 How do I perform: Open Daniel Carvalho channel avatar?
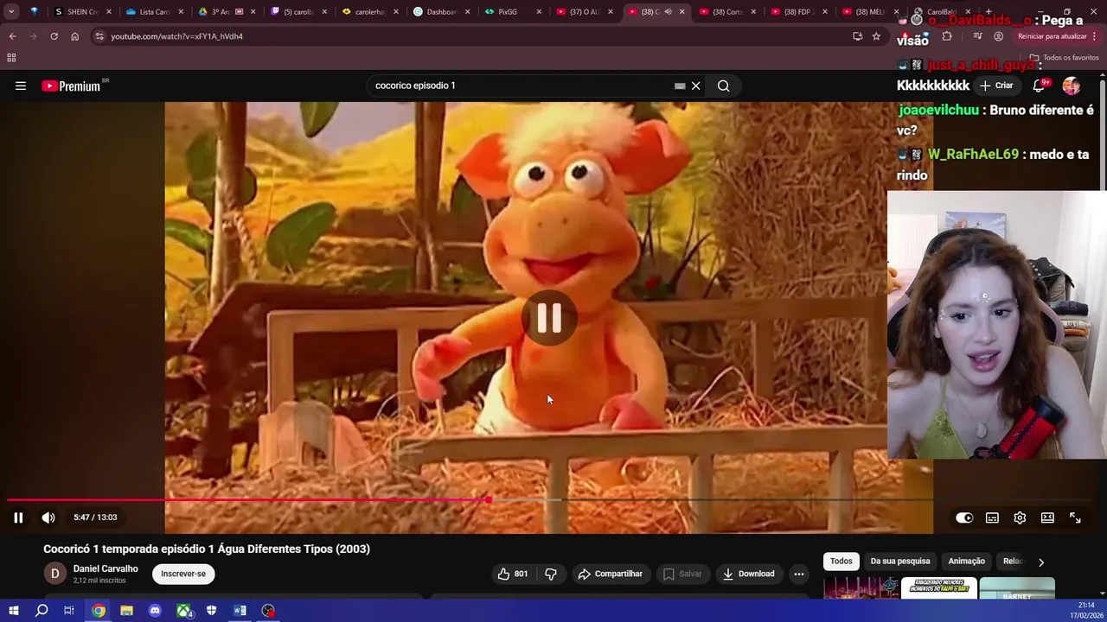54,574
